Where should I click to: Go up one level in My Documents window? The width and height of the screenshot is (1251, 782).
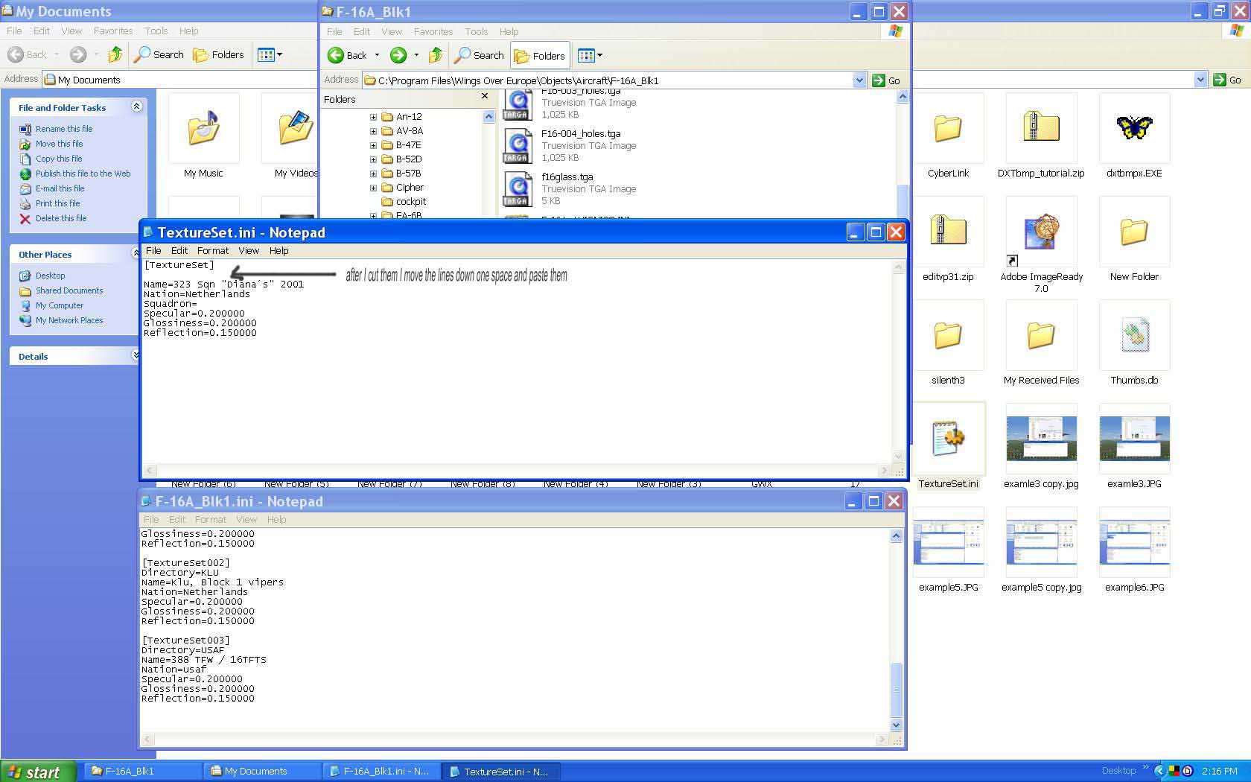115,54
